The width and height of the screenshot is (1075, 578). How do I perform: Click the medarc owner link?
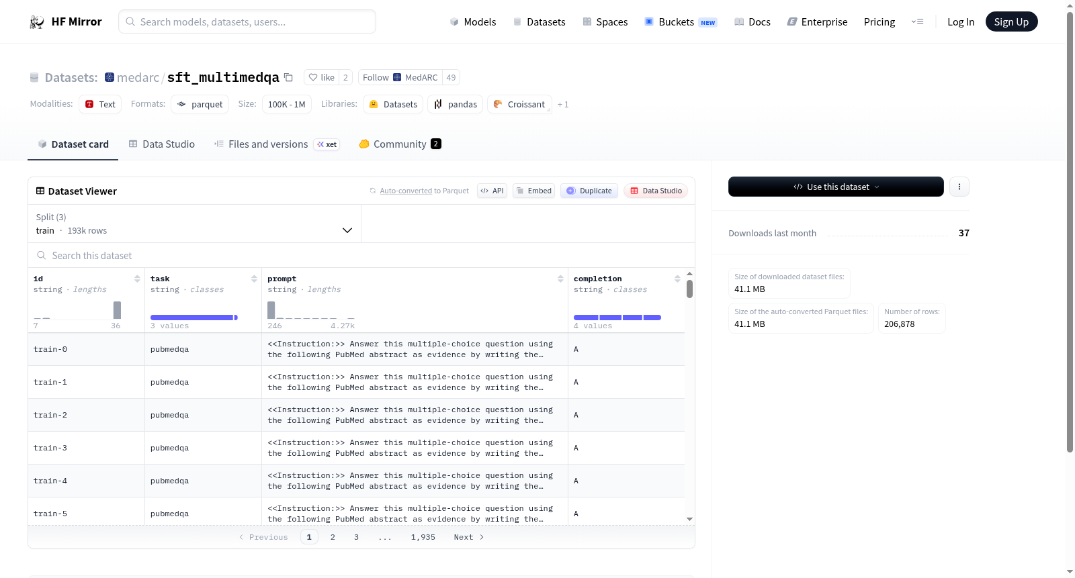(x=138, y=78)
